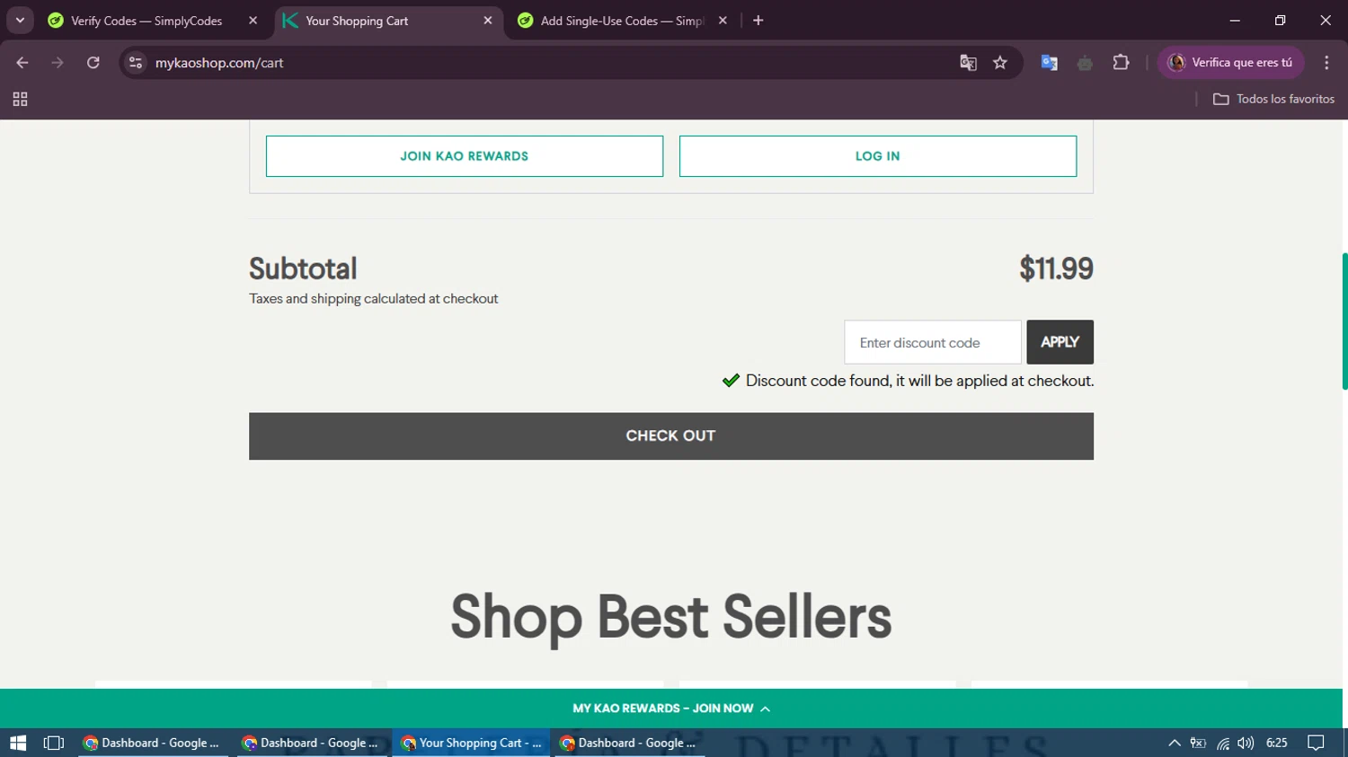The height and width of the screenshot is (757, 1348).
Task: Open Google Translate extension icon
Action: (1049, 63)
